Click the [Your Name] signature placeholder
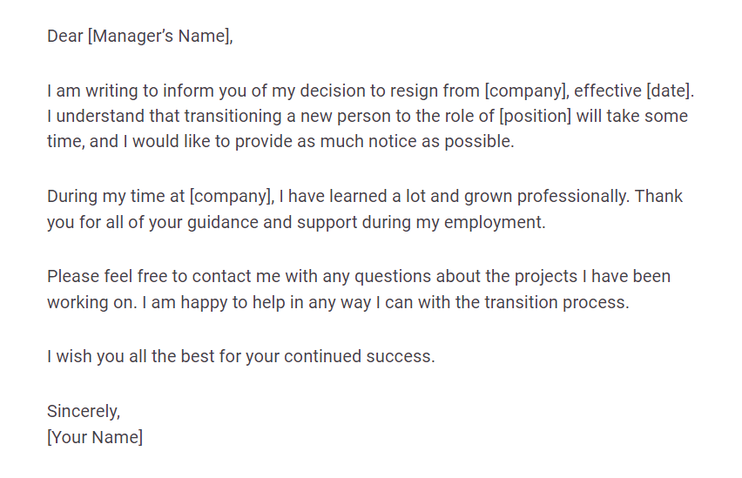This screenshot has width=742, height=478. (95, 437)
